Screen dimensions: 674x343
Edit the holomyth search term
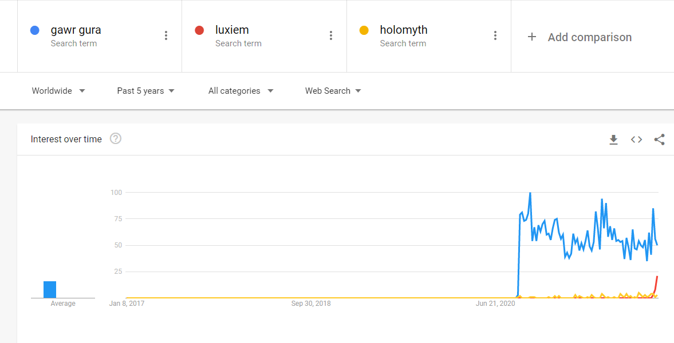click(x=404, y=30)
